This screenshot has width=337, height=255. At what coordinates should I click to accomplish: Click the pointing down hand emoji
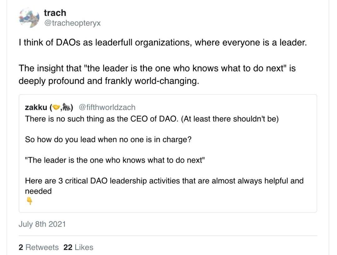tap(29, 201)
